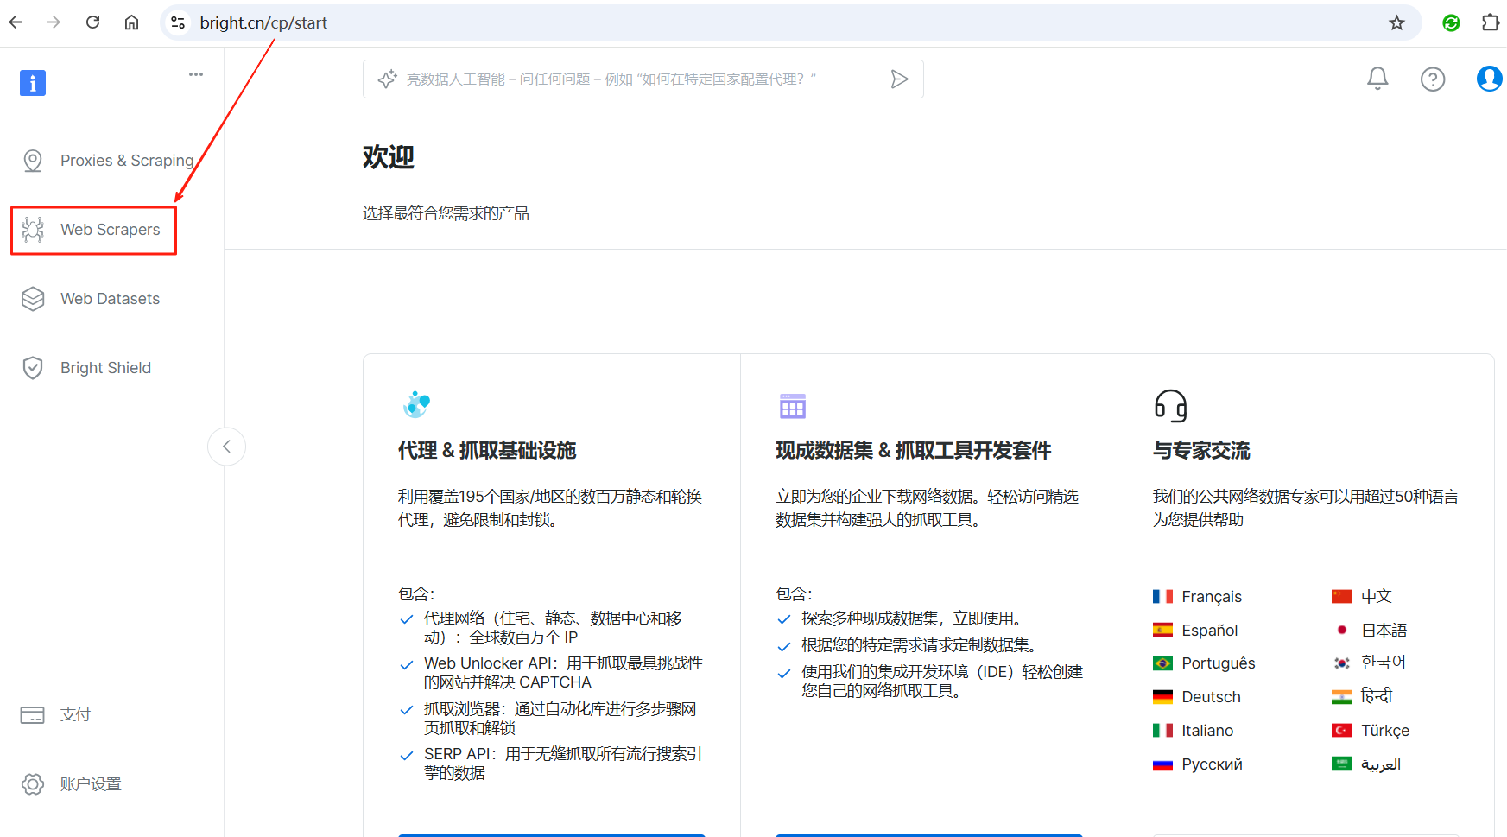The height and width of the screenshot is (837, 1507).
Task: Open the help question mark icon
Action: click(x=1433, y=79)
